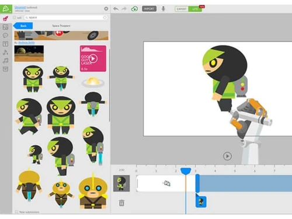Image resolution: width=292 pixels, height=219 pixels.
Task: Select the blue timeline clip bar
Action: (245, 183)
